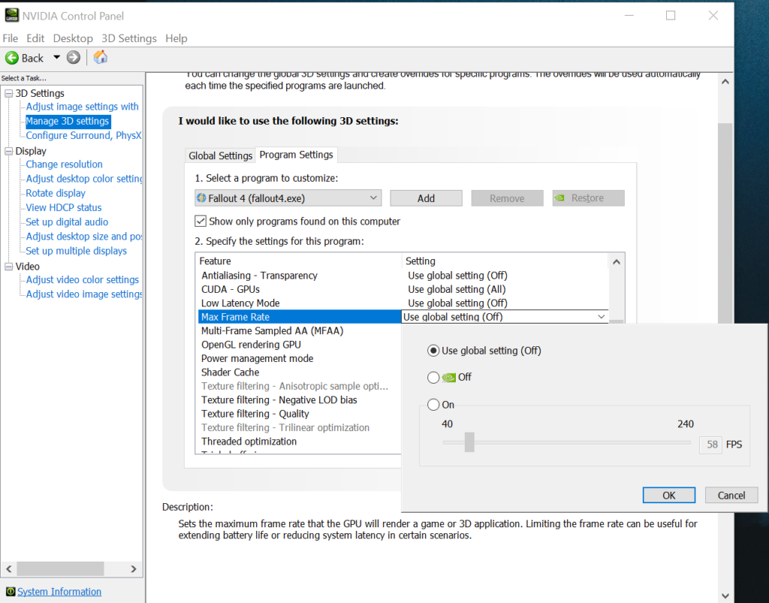Image resolution: width=769 pixels, height=603 pixels.
Task: Select the Off radio button
Action: (x=432, y=377)
